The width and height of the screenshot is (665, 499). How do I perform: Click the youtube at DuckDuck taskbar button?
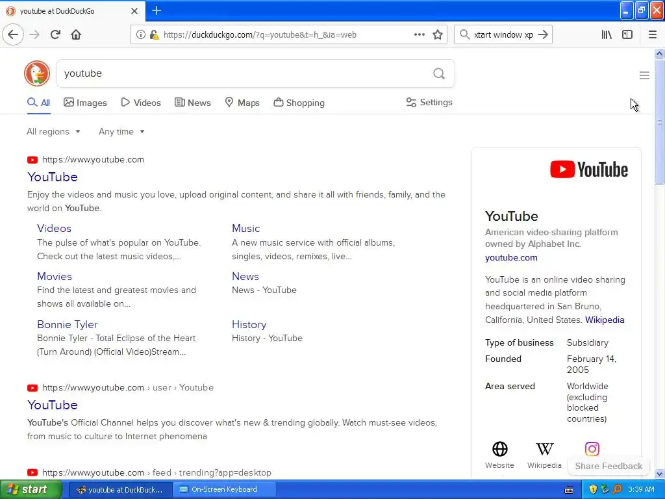click(x=120, y=489)
